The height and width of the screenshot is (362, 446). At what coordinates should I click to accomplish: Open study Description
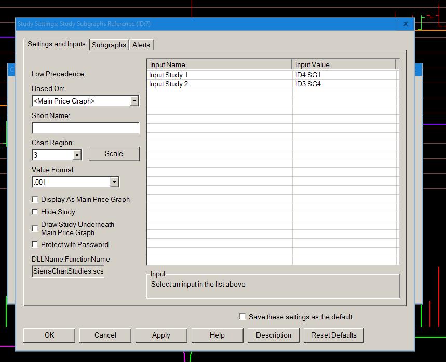[x=274, y=335]
